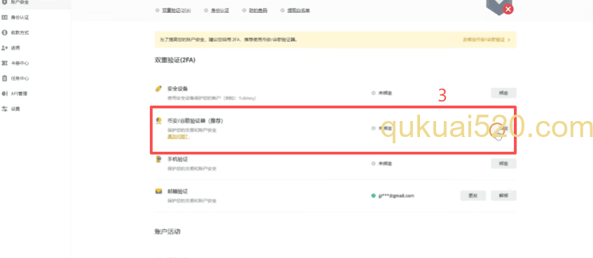Image resolution: width=593 pixels, height=258 pixels.
Task: Click the envelope icon beside 邮箱验证
Action: (159, 192)
